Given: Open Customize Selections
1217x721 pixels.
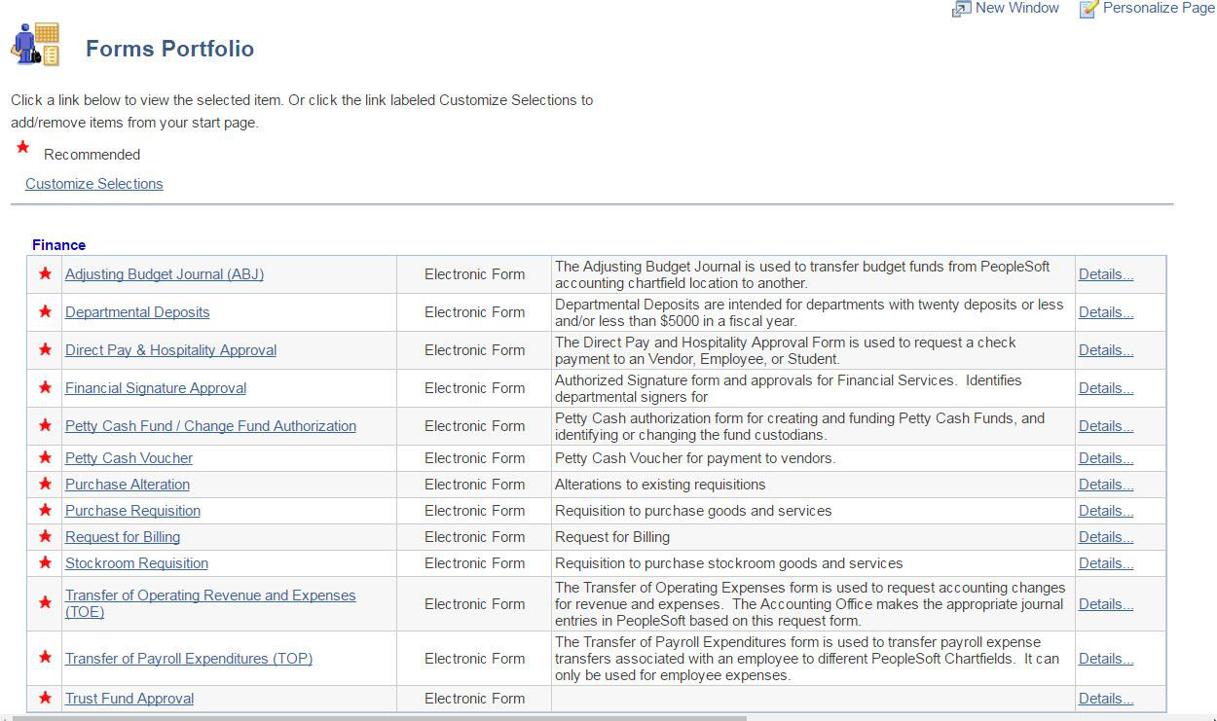Looking at the screenshot, I should 94,184.
